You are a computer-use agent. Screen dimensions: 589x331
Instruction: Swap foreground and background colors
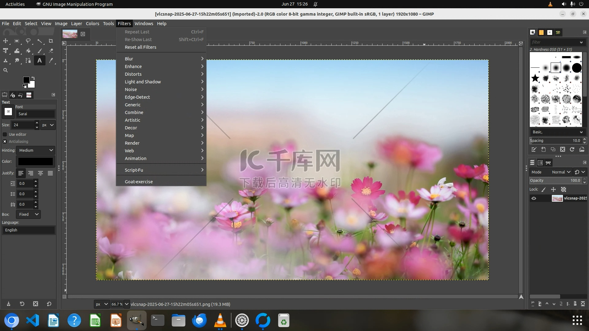pos(33,78)
